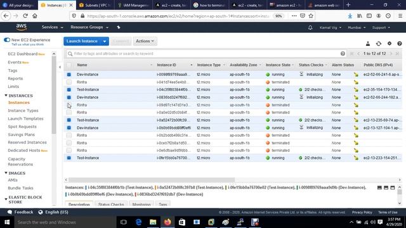Screen dimensions: 406x228
Task: Check the Rinfra i-041d74ee5e4b0 checkbox
Action: [69, 82]
